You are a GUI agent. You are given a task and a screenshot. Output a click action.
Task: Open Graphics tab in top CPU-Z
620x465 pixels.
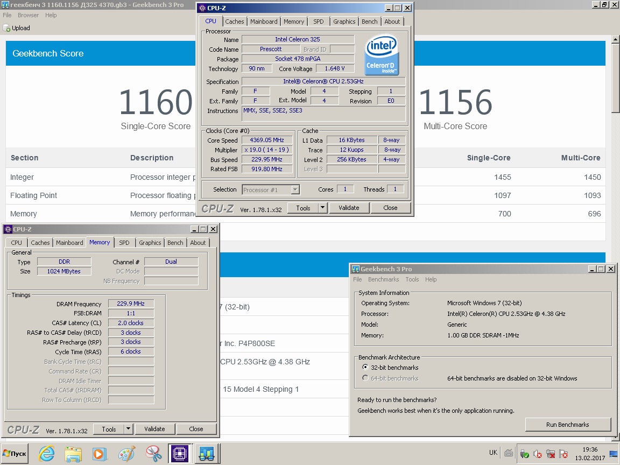coord(344,22)
